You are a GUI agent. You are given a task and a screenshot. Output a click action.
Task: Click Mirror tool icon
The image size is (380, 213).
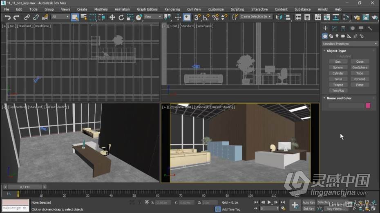pyautogui.click(x=279, y=17)
